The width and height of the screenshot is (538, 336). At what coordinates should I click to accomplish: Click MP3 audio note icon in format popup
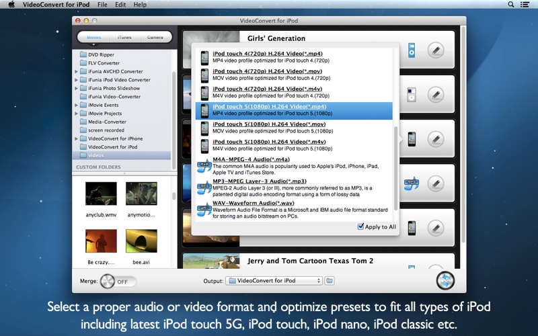pyautogui.click(x=204, y=188)
